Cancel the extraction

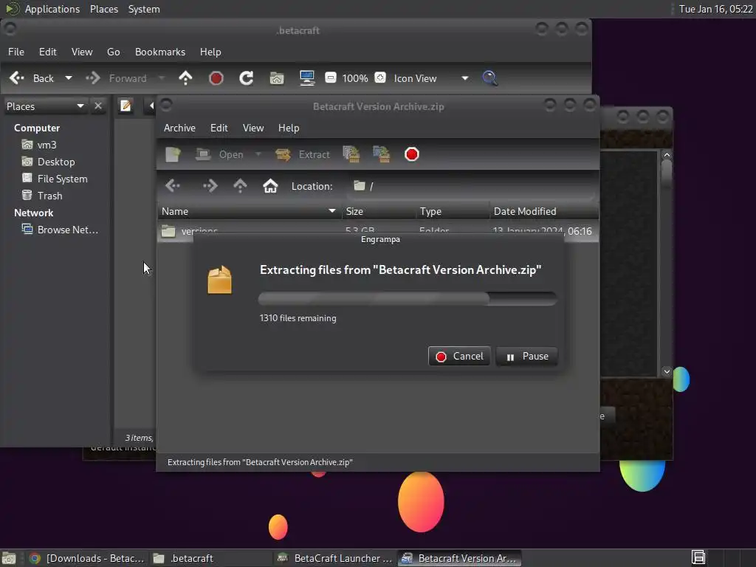point(459,357)
